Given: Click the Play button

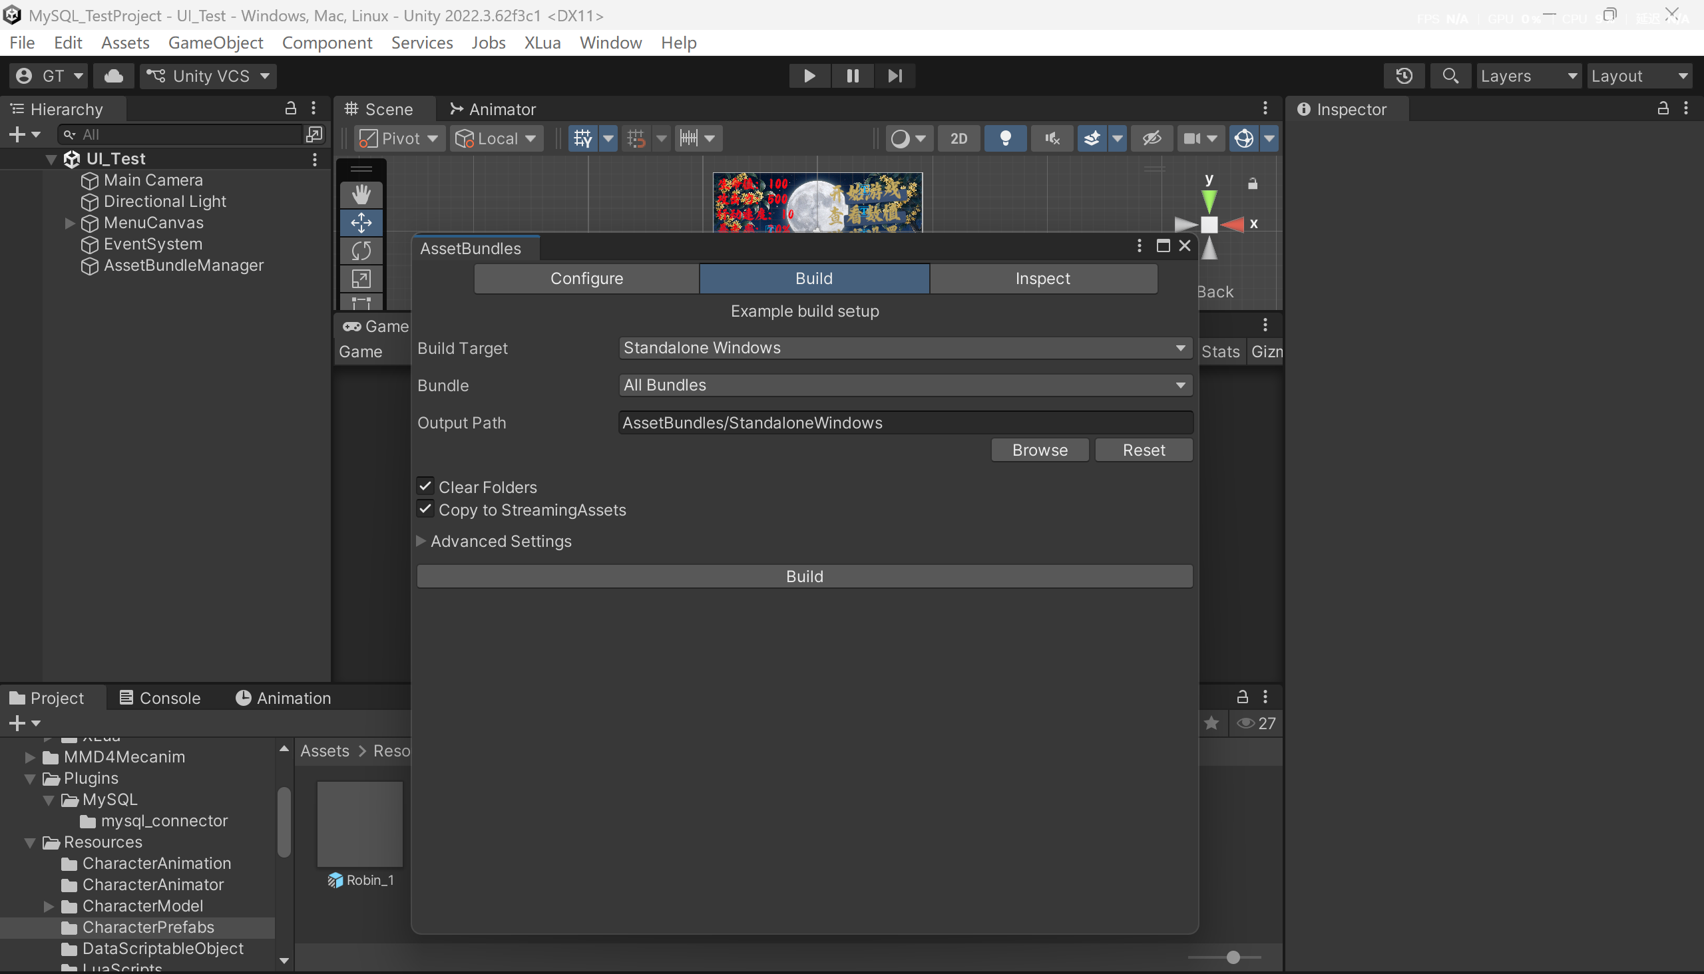Looking at the screenshot, I should (x=809, y=76).
